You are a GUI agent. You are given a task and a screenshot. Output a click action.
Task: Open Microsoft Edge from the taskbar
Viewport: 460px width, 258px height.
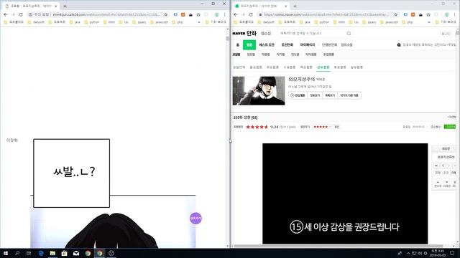(x=41, y=253)
